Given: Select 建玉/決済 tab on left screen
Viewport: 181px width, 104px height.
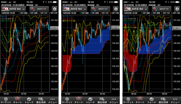Looking at the screenshot, I should [41, 100].
